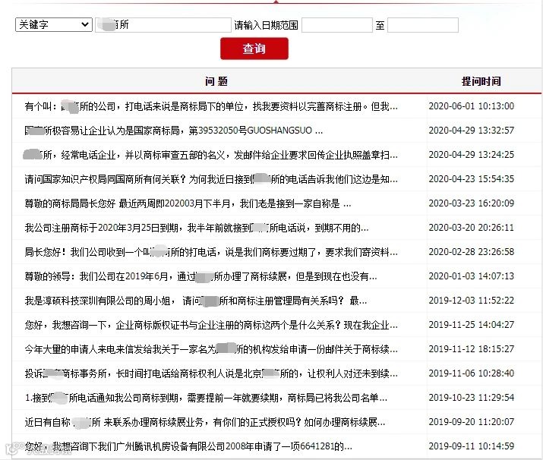Click the 问题 column header

point(216,81)
